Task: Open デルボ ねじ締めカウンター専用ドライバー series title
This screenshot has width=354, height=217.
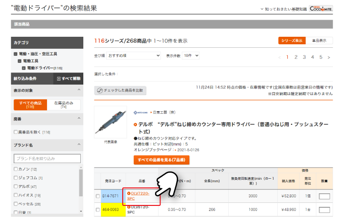Action: pyautogui.click(x=233, y=128)
